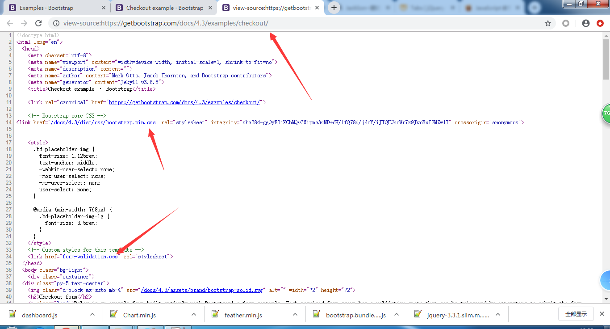The width and height of the screenshot is (610, 329).
Task: Click the gray circle extension icon
Action: click(x=566, y=23)
